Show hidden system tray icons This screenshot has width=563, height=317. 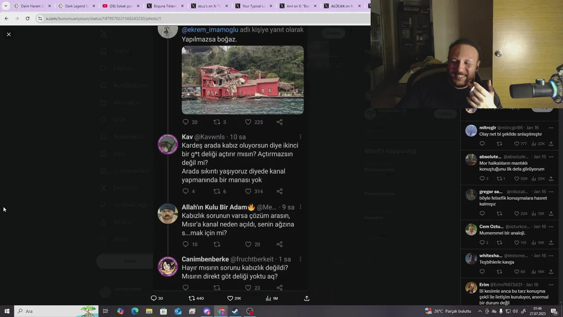click(x=480, y=311)
